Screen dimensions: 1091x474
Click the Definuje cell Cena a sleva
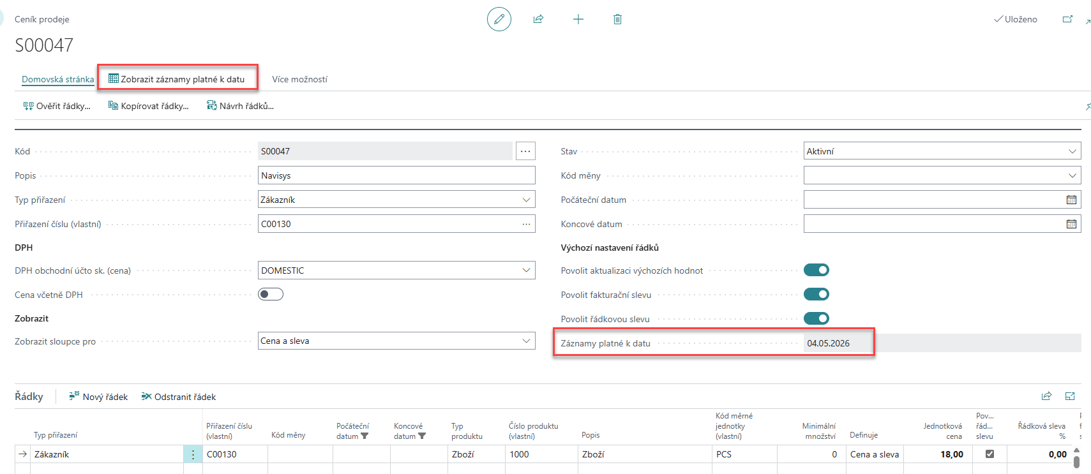pos(875,454)
